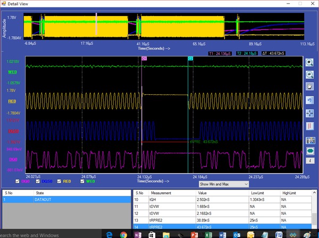Click the info 'i' icon

click(x=310, y=160)
